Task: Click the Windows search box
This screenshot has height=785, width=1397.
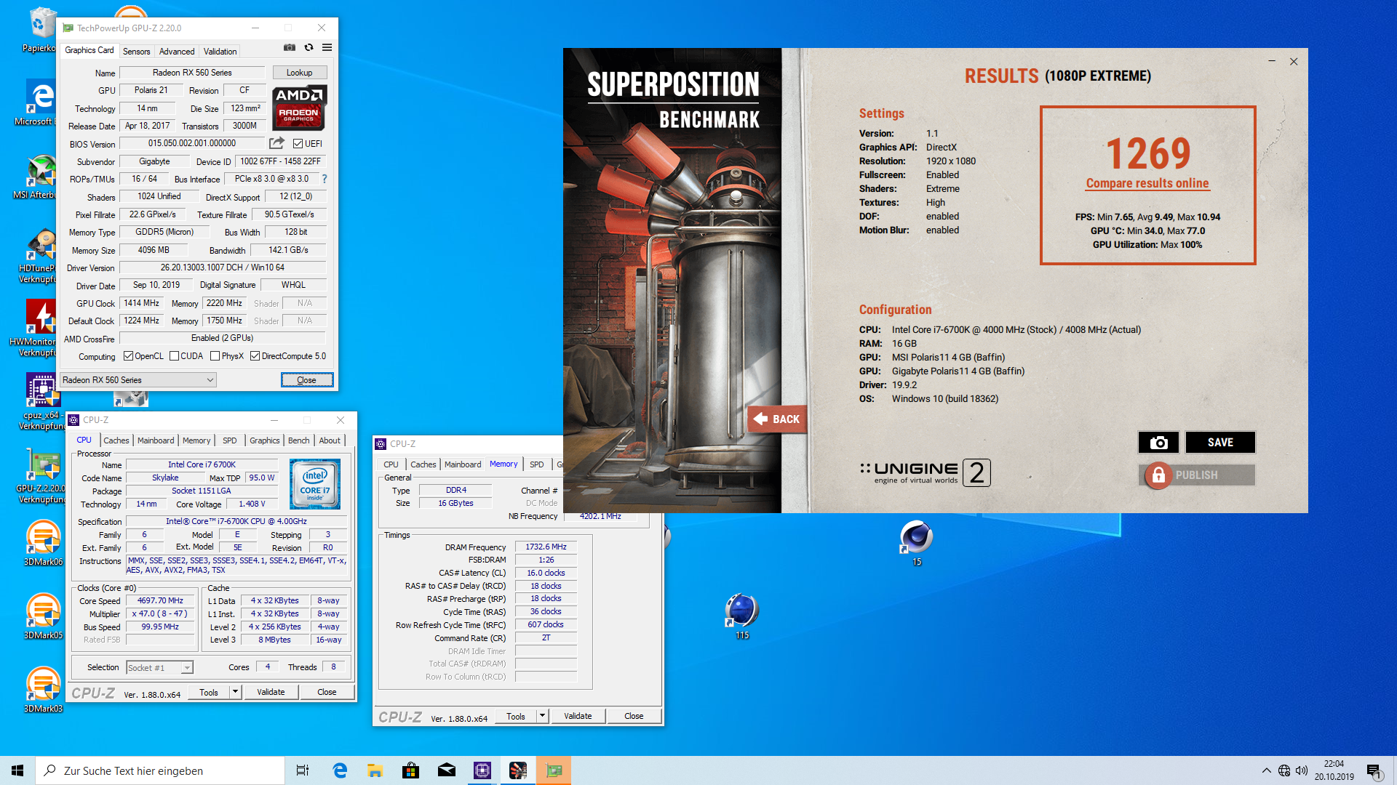Action: pos(160,770)
